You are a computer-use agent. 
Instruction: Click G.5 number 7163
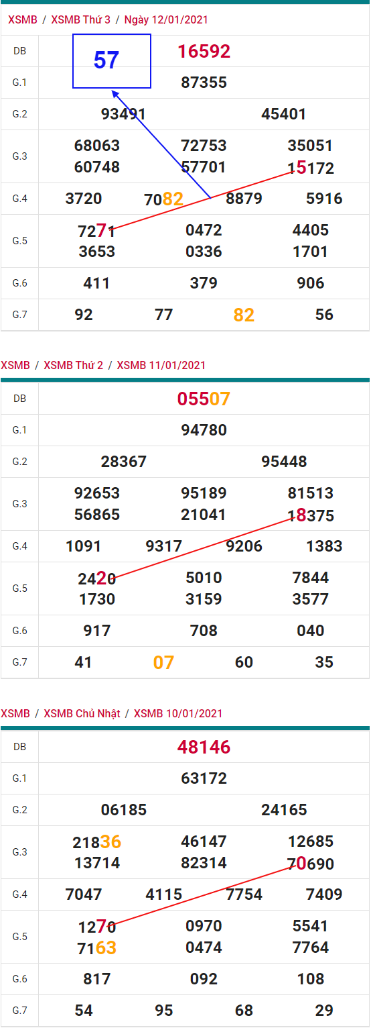pyautogui.click(x=97, y=948)
